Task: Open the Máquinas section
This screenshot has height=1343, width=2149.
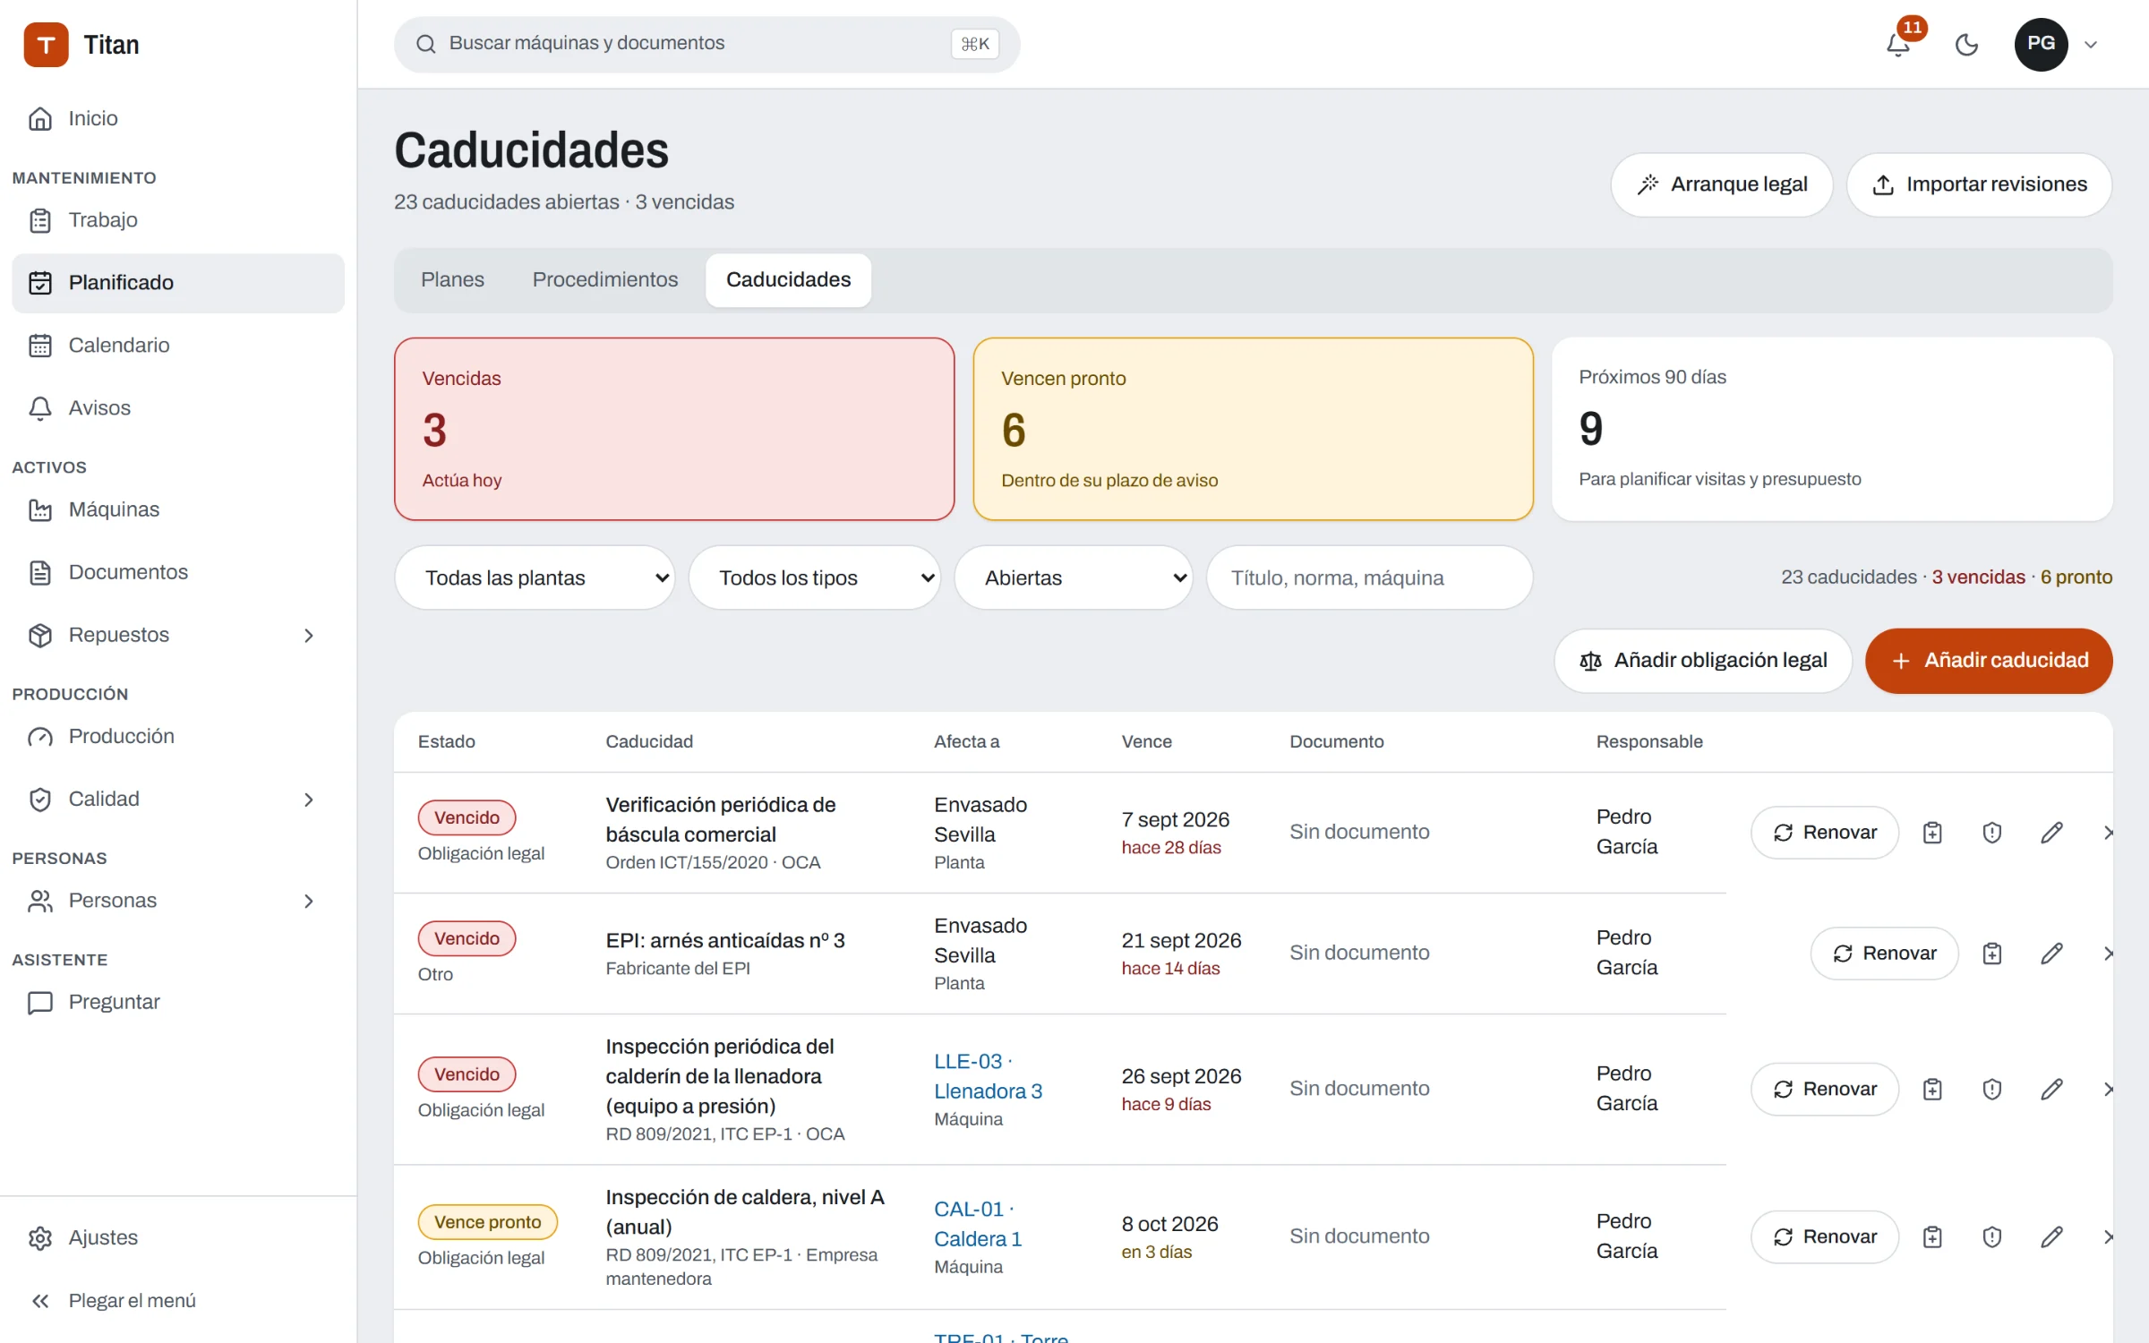Action: (x=178, y=509)
